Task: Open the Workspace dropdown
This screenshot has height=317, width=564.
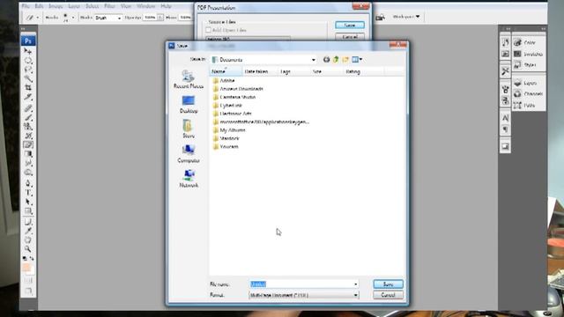Action: point(406,17)
